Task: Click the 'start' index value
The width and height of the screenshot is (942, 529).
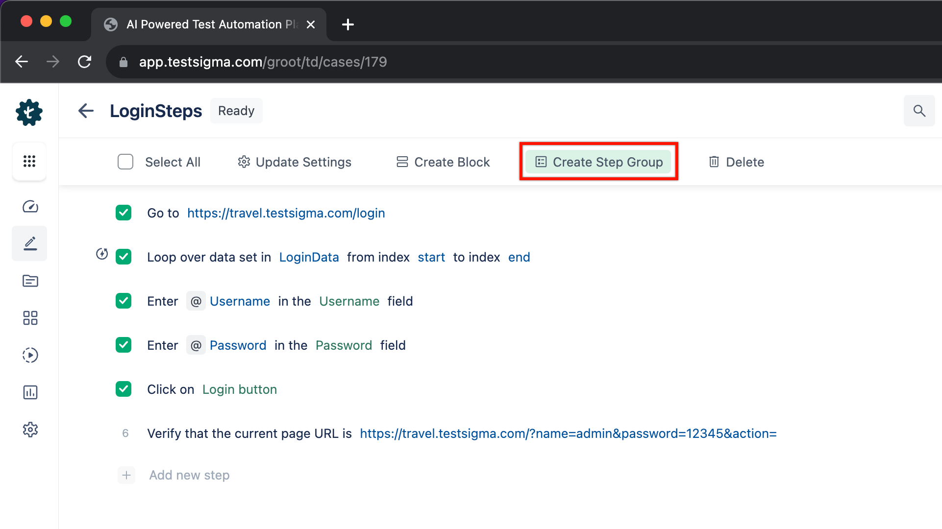Action: 431,257
